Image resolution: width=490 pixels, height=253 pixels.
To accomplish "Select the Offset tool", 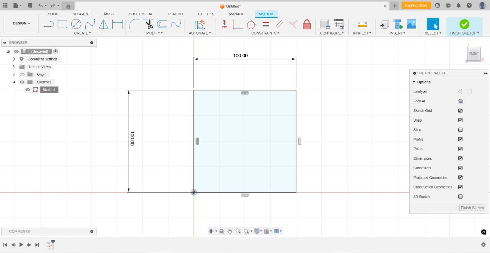I will point(162,24).
